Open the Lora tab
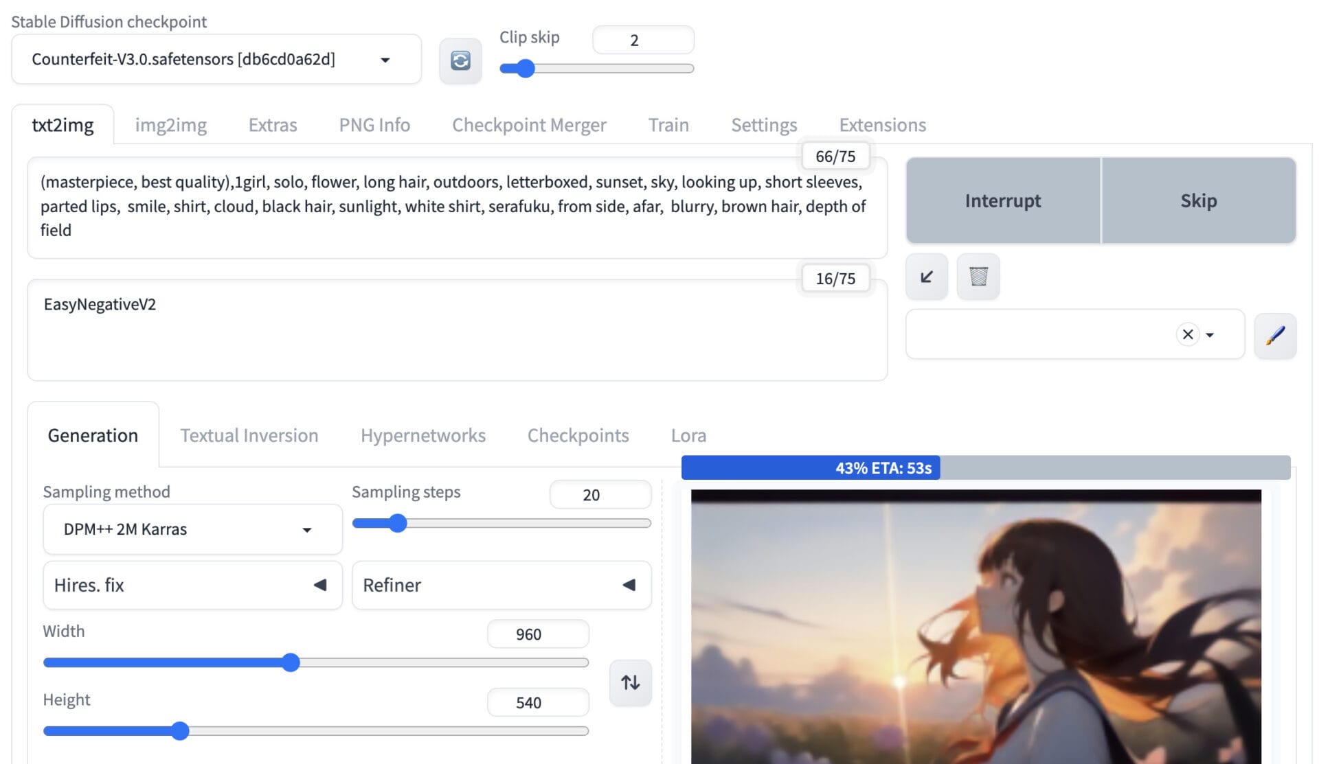Viewport: 1319px width, 764px height. click(x=688, y=435)
